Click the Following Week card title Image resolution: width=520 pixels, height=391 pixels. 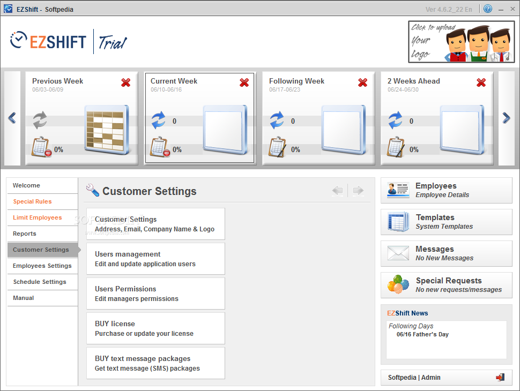coord(296,81)
